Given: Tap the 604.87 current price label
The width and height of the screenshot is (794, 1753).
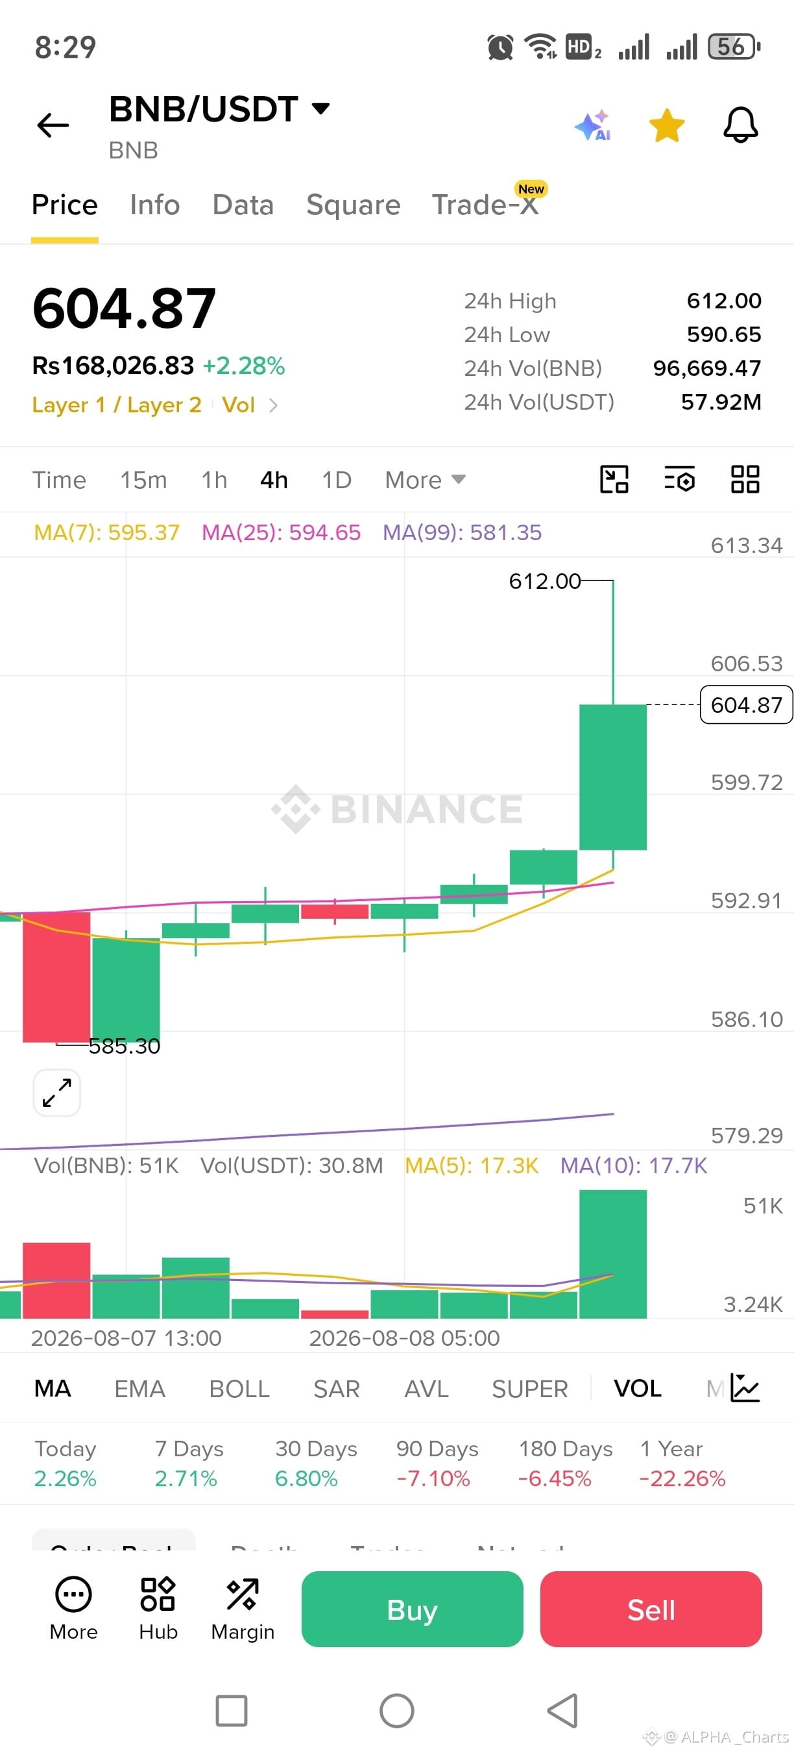Looking at the screenshot, I should pos(747,704).
